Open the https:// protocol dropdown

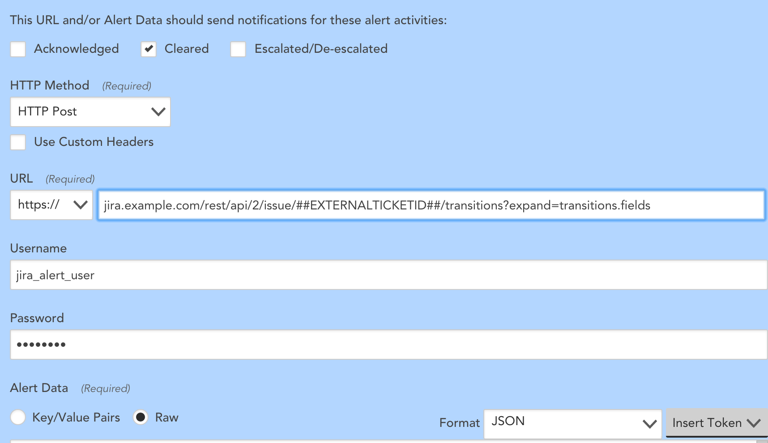[x=51, y=205]
